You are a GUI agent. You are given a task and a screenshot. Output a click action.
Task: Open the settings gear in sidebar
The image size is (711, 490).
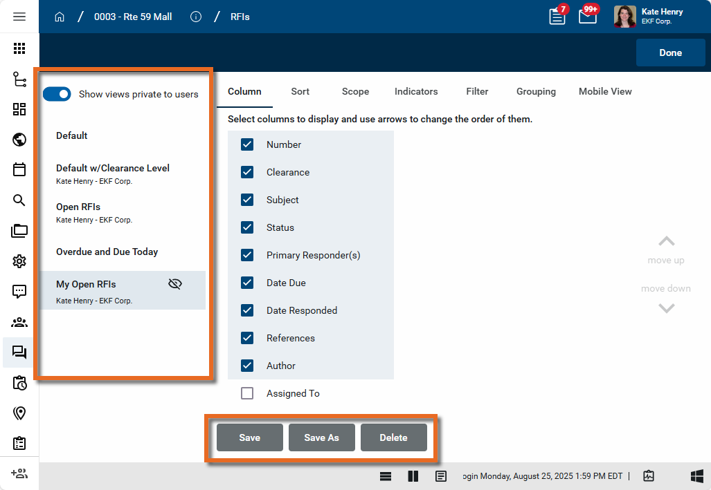(x=19, y=261)
